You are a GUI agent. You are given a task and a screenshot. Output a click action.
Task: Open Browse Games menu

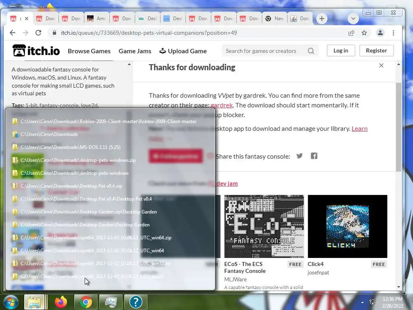89,51
